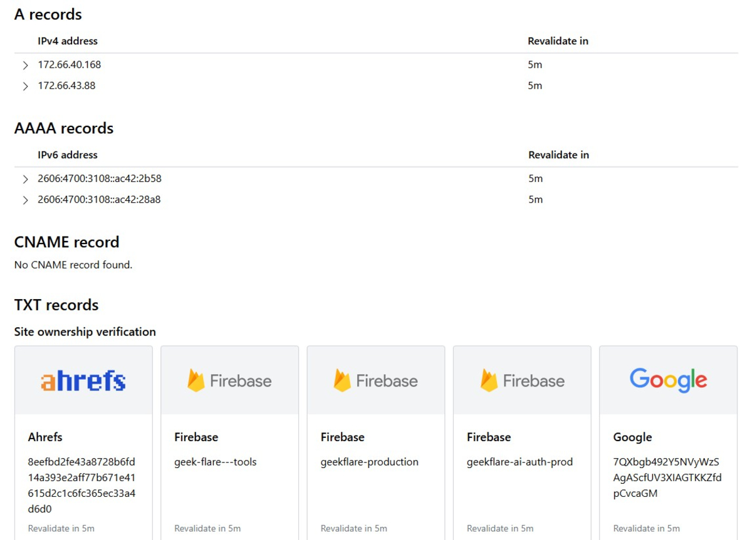Viewport: 752px width, 540px height.
Task: Expand the 2606:4700:3108::ac42:2b58 row
Action: 25,179
